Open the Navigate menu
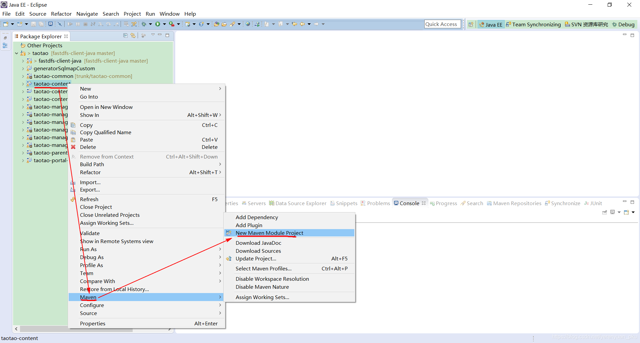This screenshot has width=640, height=343. click(x=87, y=14)
